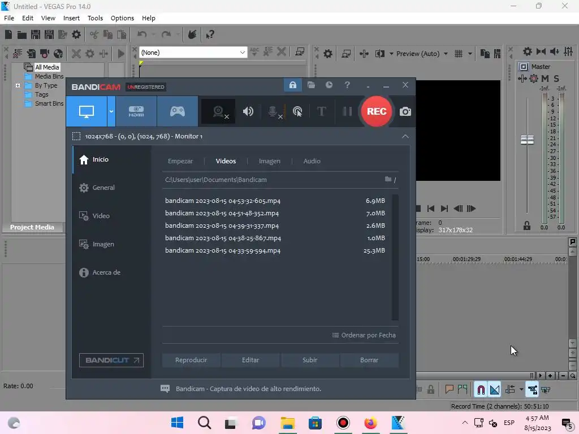
Task: Select Media Bins in VEGAS tree
Action: click(49, 76)
